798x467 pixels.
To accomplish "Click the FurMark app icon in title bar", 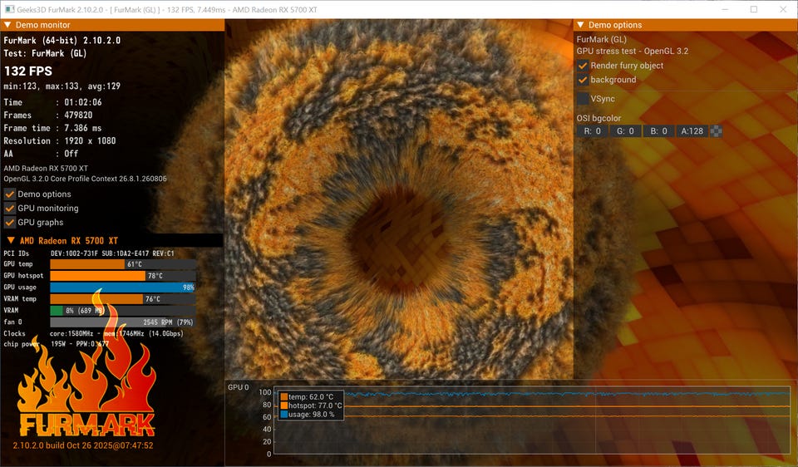I will (x=9, y=9).
